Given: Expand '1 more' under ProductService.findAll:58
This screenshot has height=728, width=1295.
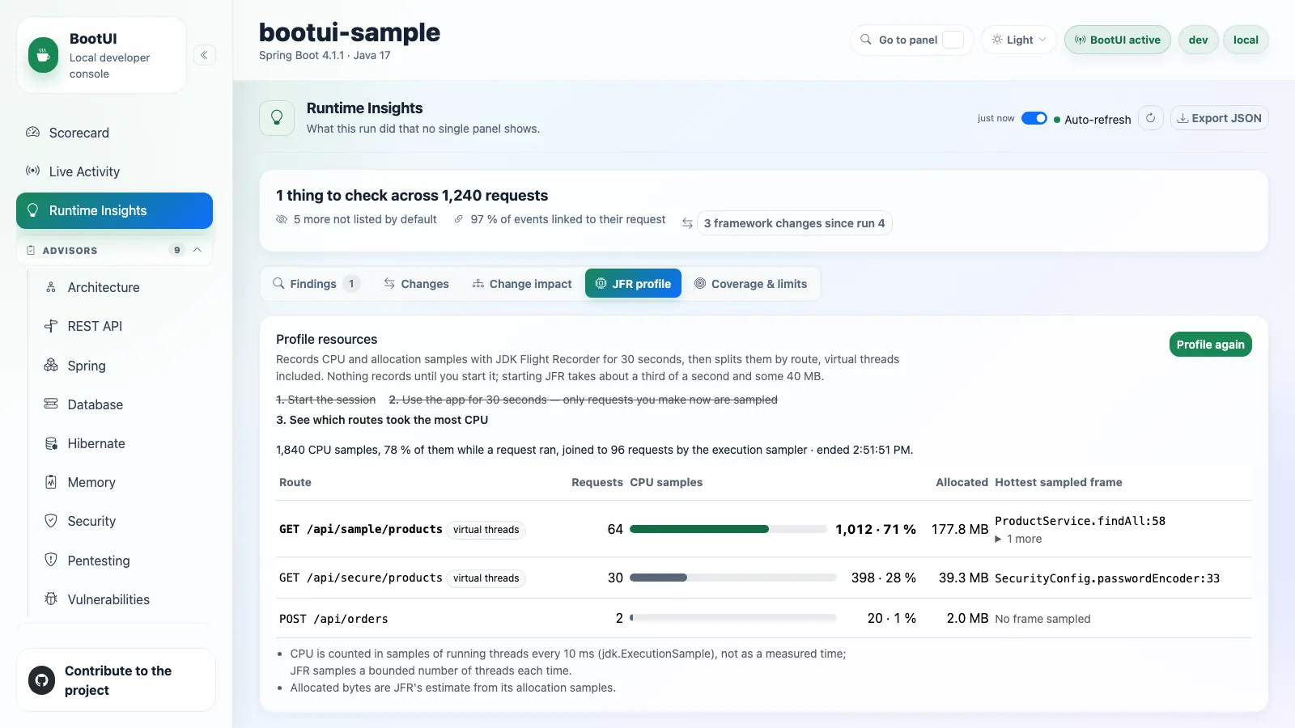Looking at the screenshot, I should (x=1019, y=539).
